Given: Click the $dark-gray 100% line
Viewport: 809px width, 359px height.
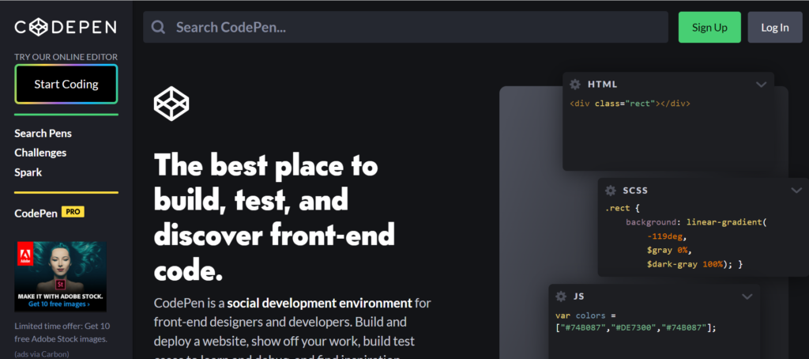Looking at the screenshot, I should [694, 264].
